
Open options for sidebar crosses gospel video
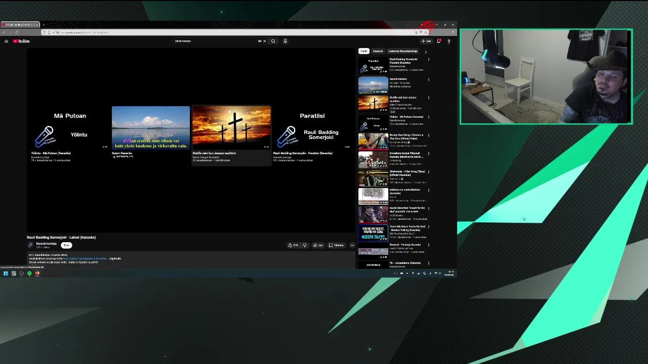click(429, 98)
